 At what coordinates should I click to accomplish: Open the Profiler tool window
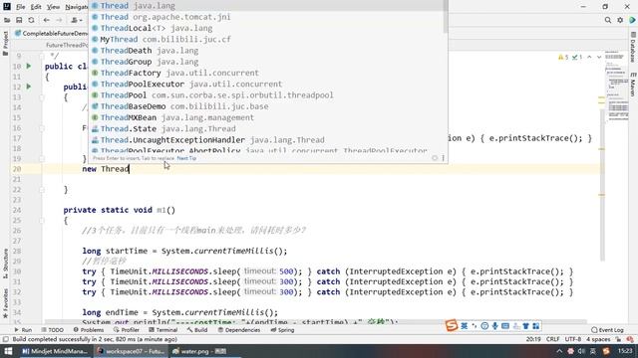tap(127, 330)
